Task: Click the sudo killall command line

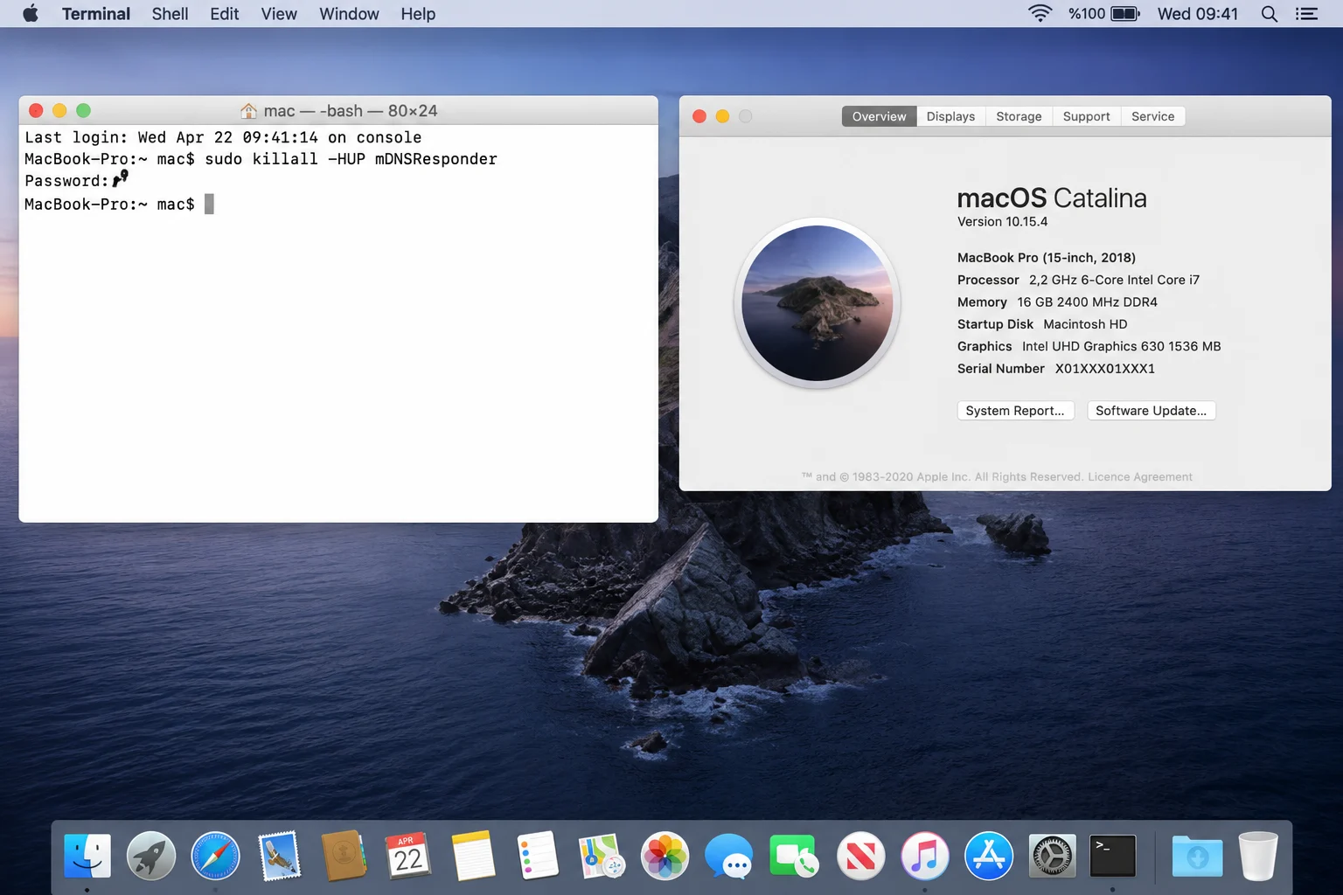Action: [261, 159]
